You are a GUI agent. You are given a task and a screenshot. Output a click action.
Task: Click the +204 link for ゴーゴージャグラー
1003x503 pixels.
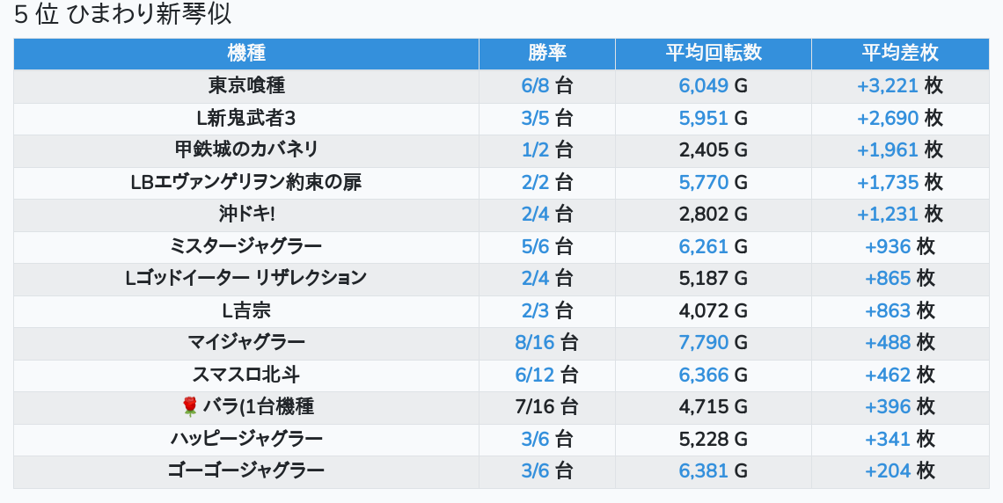pyautogui.click(x=888, y=470)
